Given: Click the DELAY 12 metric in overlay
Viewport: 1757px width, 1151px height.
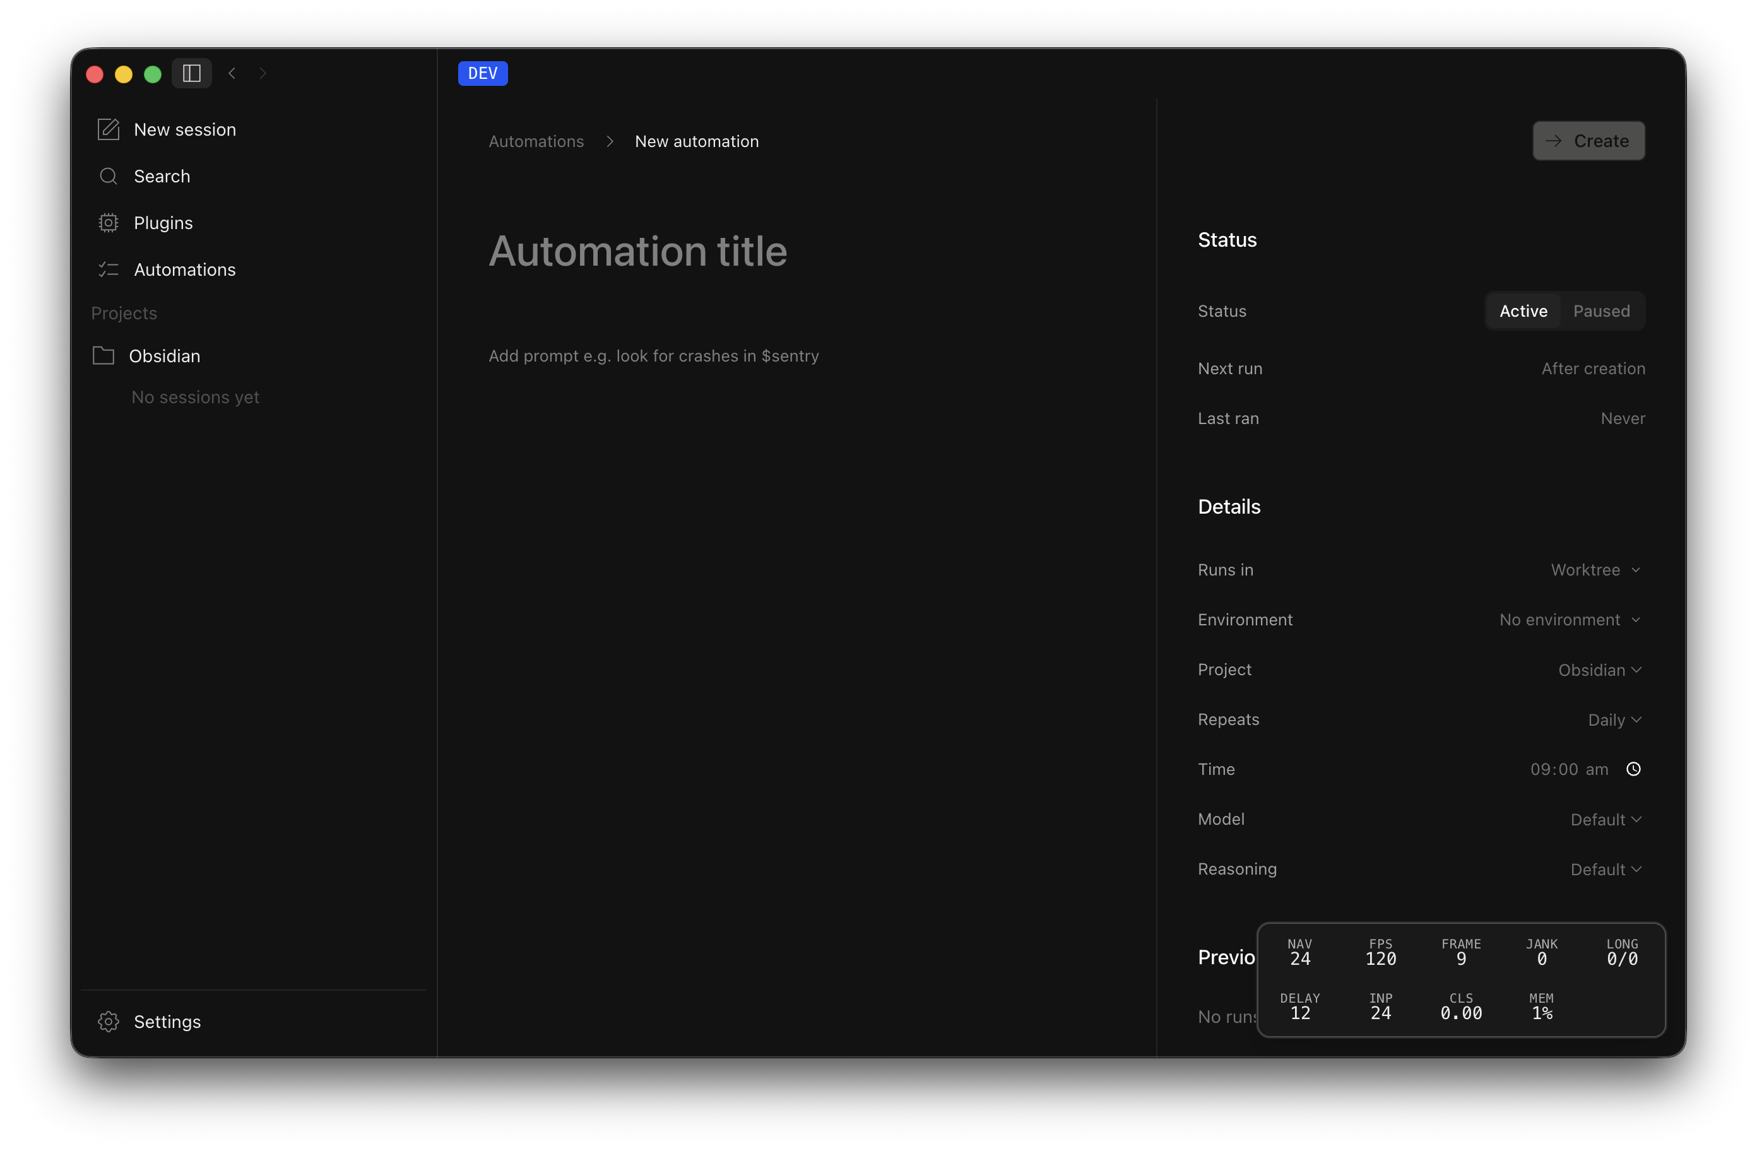Looking at the screenshot, I should [x=1300, y=1006].
